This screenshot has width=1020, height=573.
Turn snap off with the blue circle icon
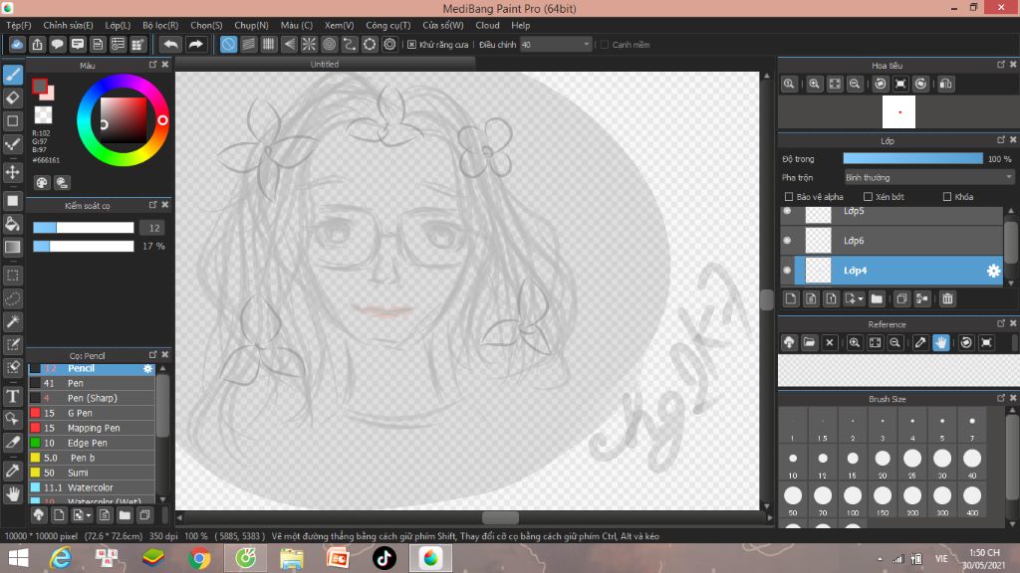click(228, 44)
